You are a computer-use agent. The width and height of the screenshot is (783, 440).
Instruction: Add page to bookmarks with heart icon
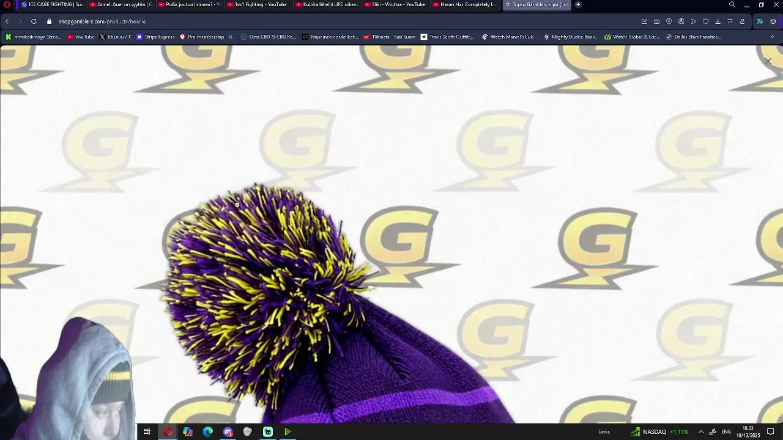(705, 21)
